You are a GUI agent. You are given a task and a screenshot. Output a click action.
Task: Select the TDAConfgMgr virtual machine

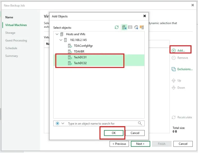[83, 46]
